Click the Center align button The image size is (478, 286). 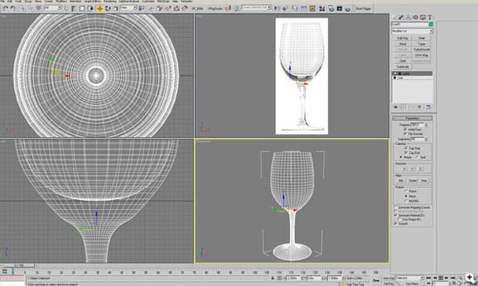pos(412,180)
